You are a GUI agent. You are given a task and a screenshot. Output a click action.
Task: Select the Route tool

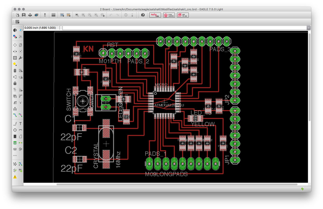15,115
